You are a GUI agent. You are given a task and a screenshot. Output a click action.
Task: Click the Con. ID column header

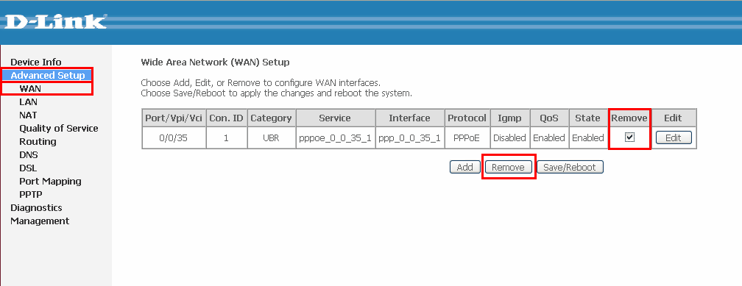226,118
